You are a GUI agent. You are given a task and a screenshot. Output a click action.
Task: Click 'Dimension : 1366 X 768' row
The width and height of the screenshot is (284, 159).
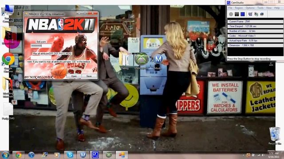click(x=255, y=45)
